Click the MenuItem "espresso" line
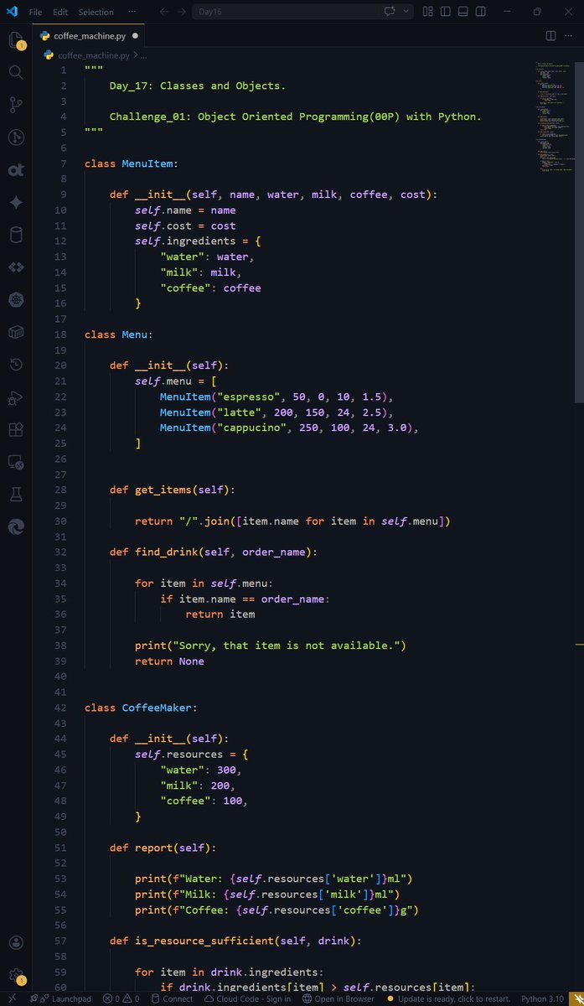This screenshot has width=584, height=1006. pyautogui.click(x=276, y=397)
